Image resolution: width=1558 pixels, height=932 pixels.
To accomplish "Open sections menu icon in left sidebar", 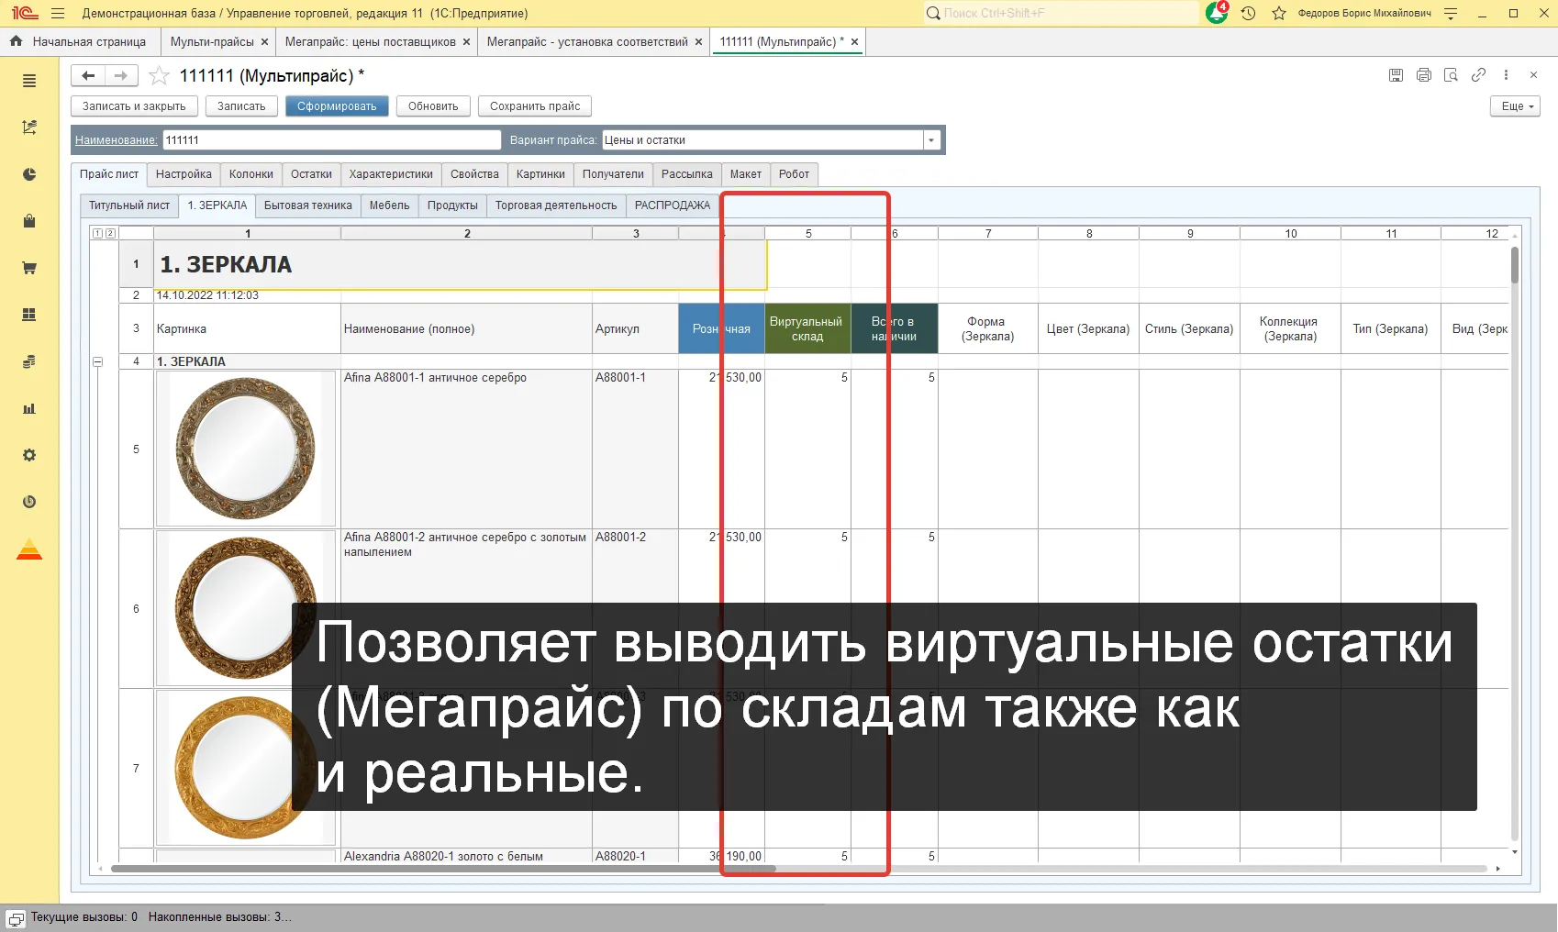I will click(x=29, y=81).
